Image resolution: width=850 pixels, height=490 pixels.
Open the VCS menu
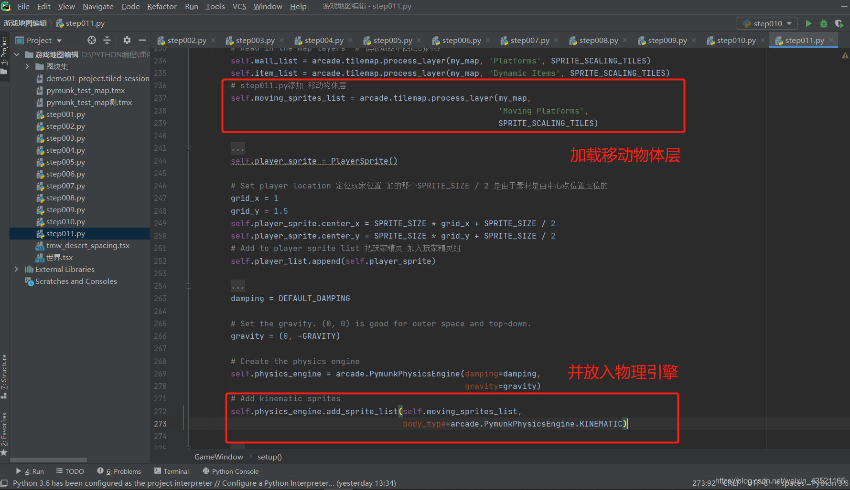[239, 6]
